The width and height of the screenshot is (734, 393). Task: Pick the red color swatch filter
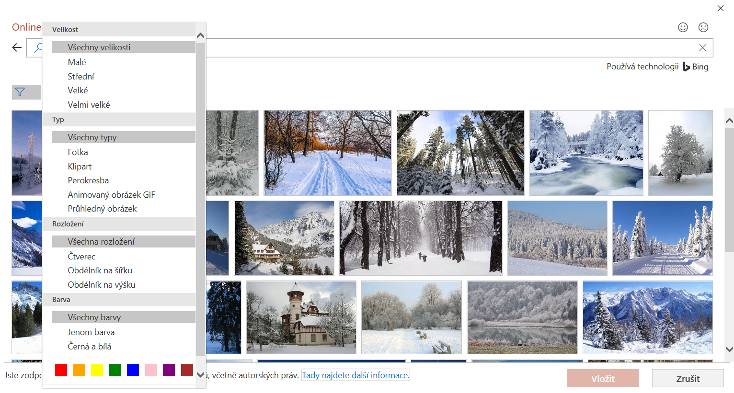coord(61,370)
